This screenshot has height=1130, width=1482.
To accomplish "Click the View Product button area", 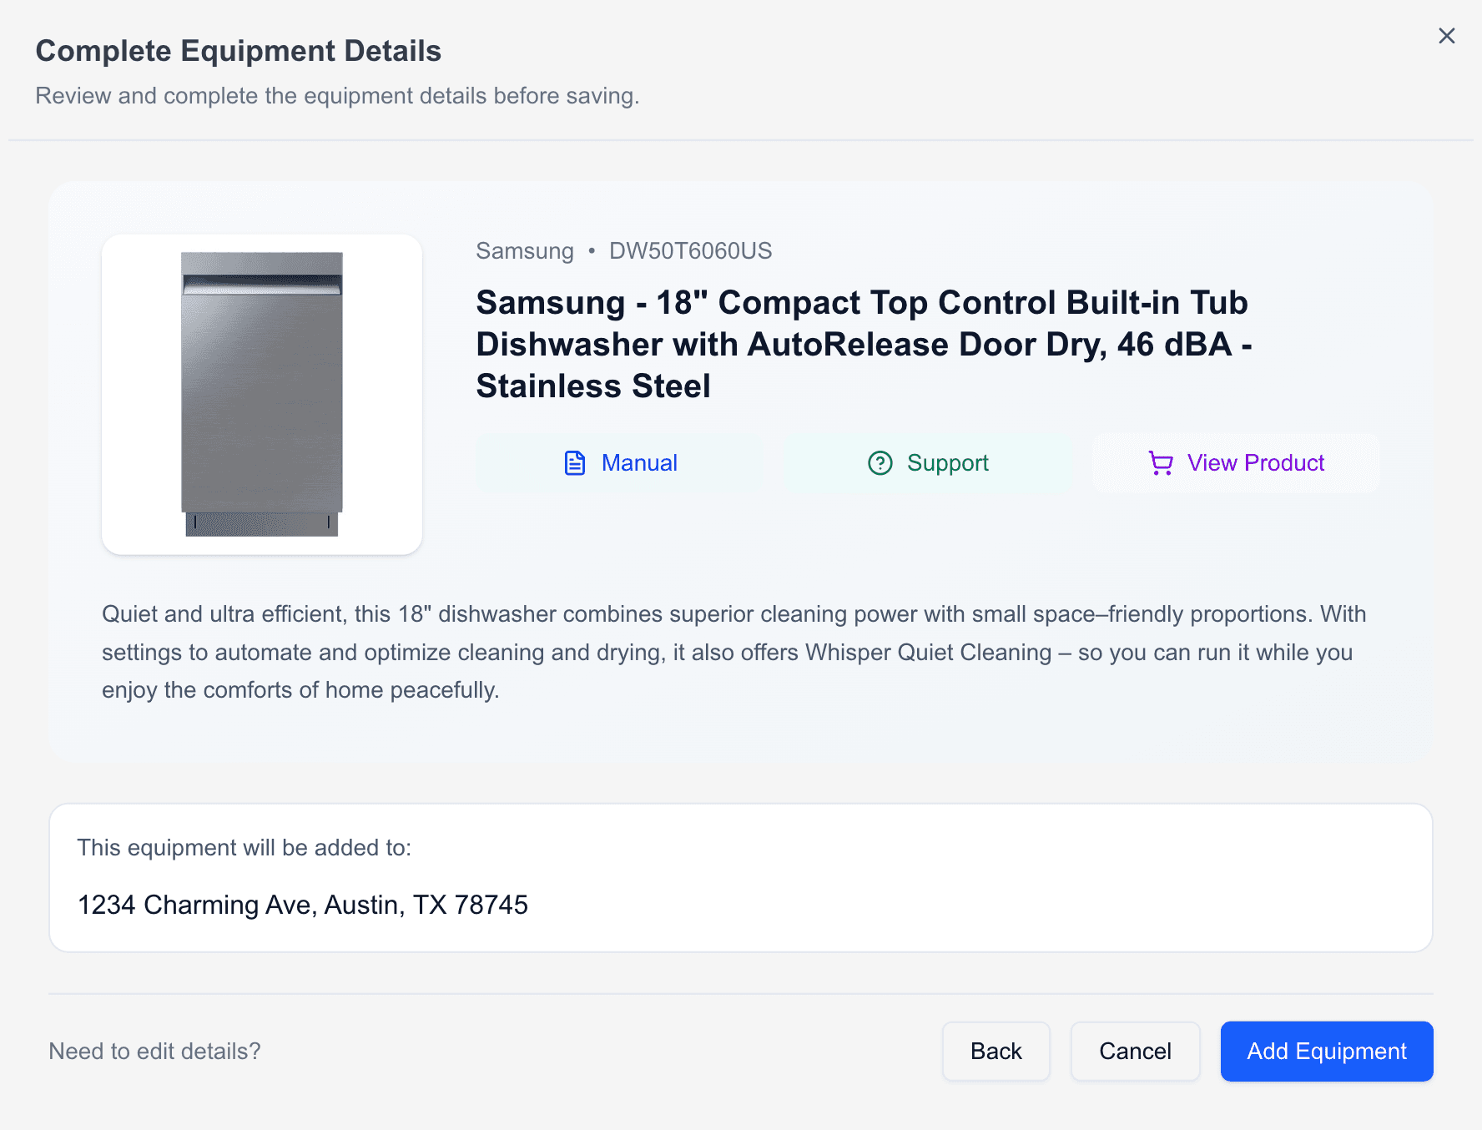I will point(1235,462).
